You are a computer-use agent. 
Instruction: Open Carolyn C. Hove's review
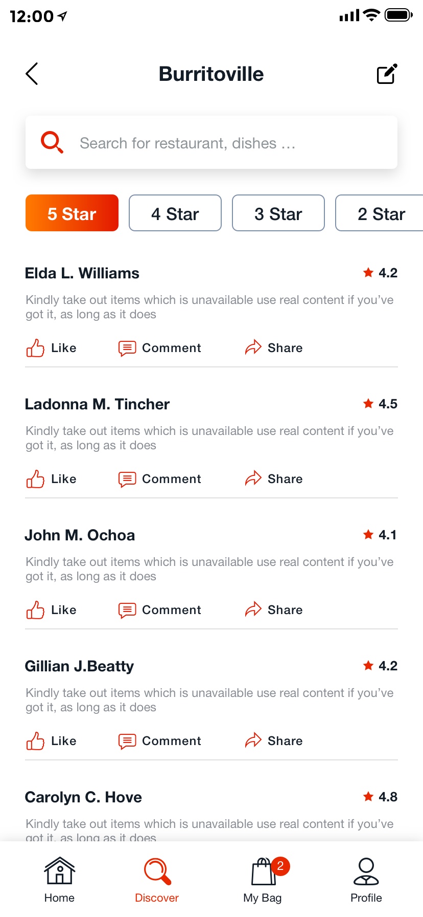click(83, 797)
